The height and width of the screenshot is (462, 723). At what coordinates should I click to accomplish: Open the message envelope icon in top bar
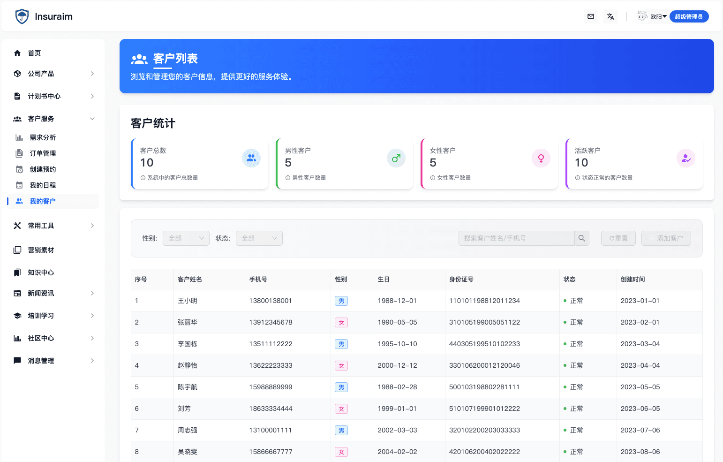590,16
